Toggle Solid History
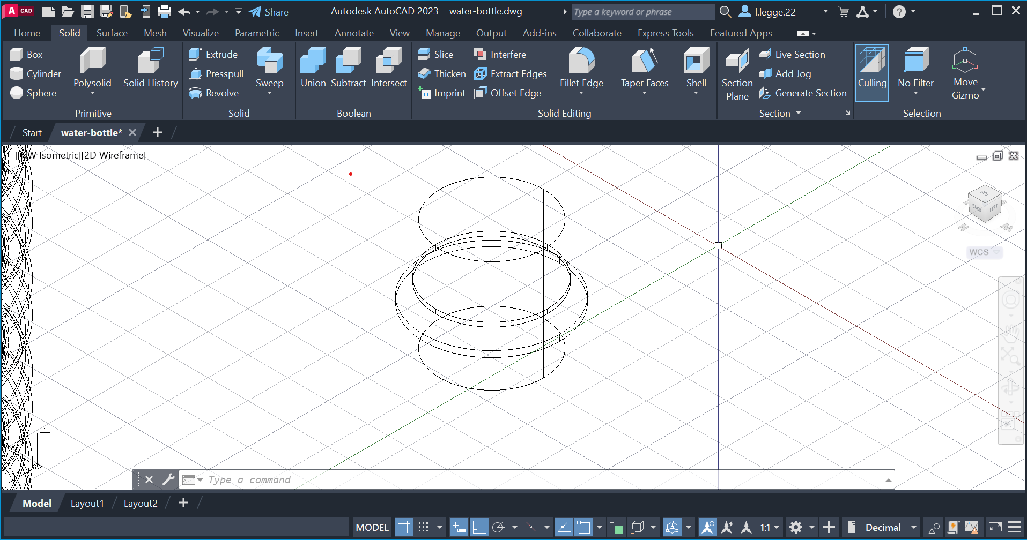This screenshot has width=1027, height=540. 150,68
